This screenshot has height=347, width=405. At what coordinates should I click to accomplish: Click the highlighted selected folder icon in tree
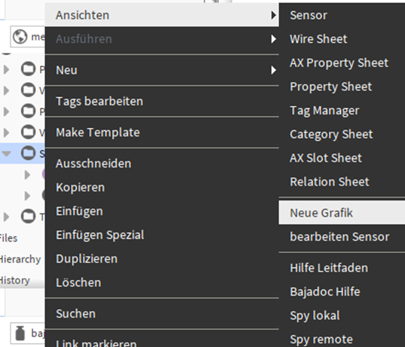28,153
